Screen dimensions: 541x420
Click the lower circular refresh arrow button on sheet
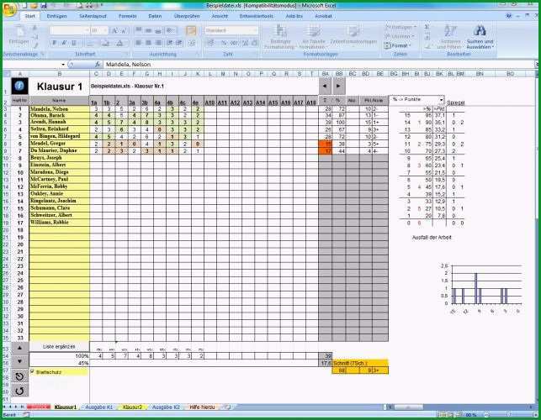click(19, 391)
